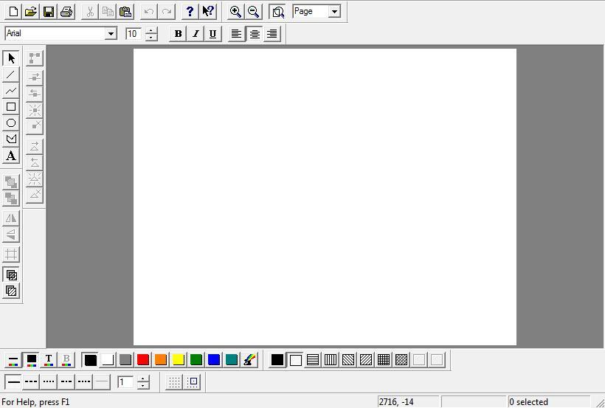Click the flip vertical icon
605x408 pixels.
[x=11, y=235]
